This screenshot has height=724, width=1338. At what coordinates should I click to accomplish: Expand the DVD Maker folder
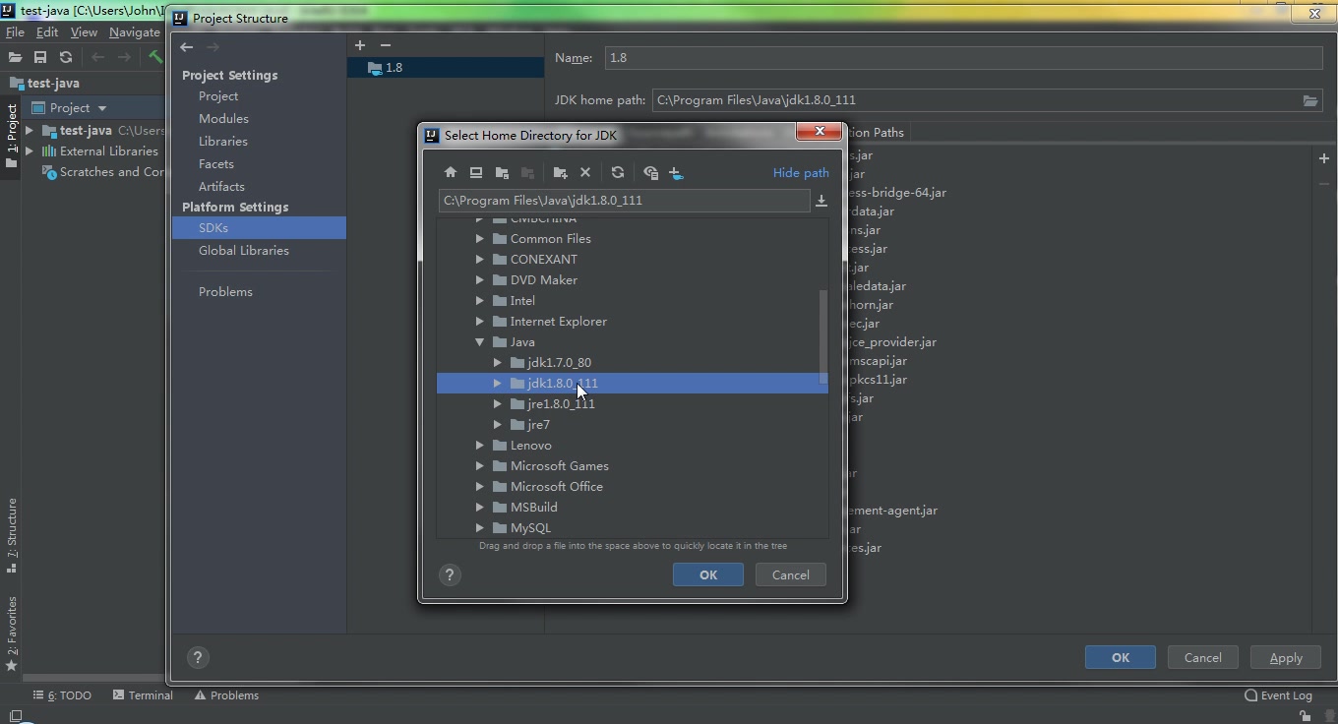click(480, 280)
